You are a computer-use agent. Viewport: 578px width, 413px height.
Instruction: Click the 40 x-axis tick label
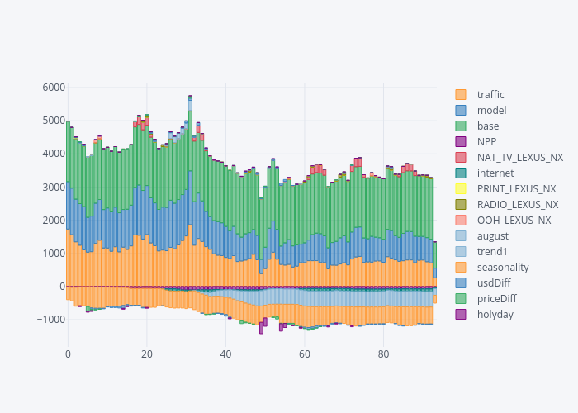225,354
